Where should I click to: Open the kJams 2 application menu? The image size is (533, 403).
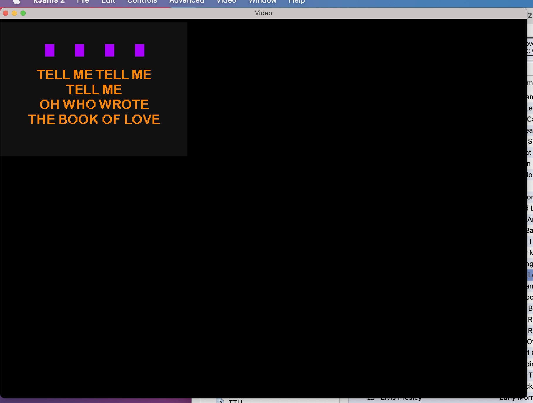coord(49,1)
